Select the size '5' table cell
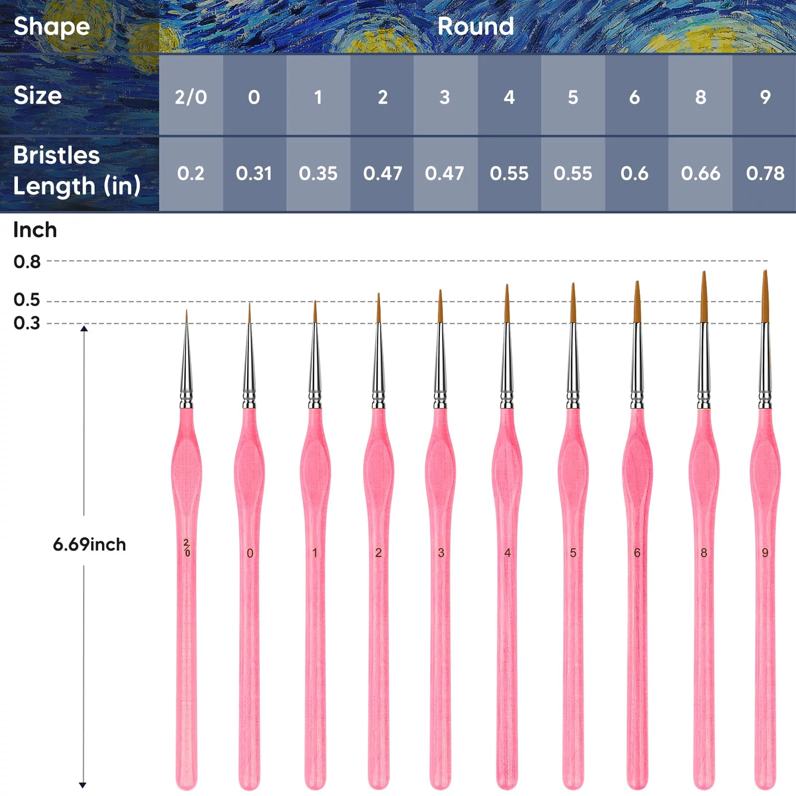The image size is (796, 796). click(x=573, y=97)
